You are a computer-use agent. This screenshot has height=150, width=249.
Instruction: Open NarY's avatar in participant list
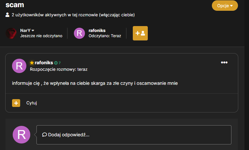(x=11, y=33)
